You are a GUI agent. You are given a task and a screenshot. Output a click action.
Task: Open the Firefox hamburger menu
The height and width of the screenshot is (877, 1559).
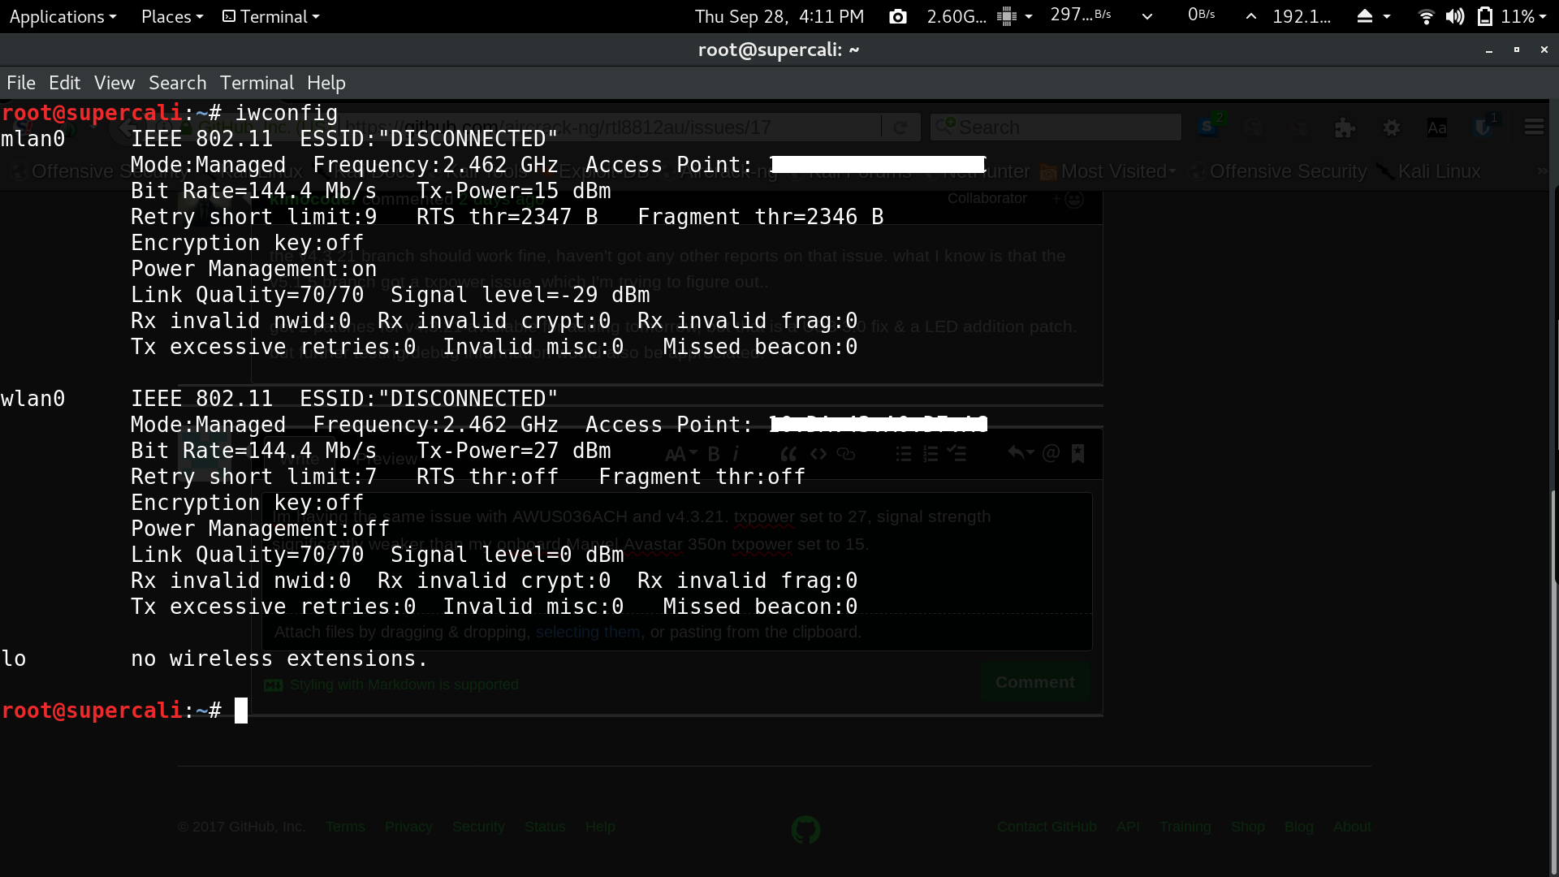[x=1534, y=127]
